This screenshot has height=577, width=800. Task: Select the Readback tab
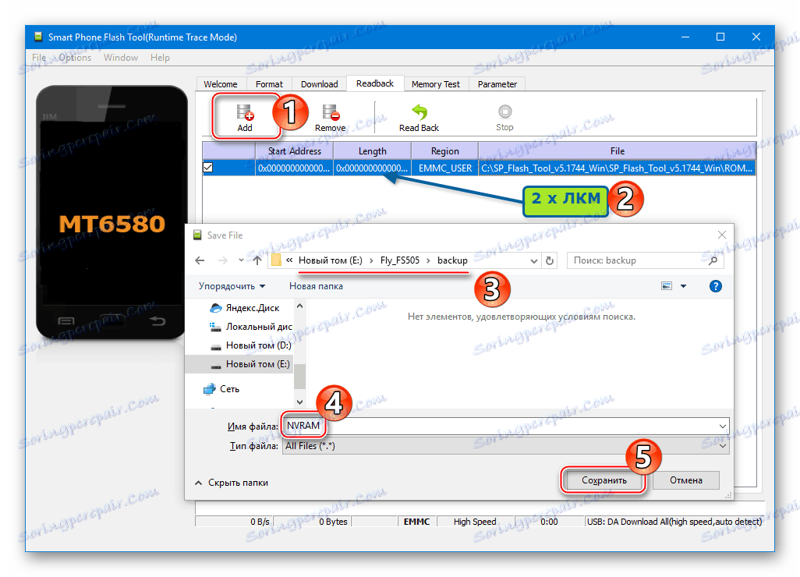pos(375,83)
